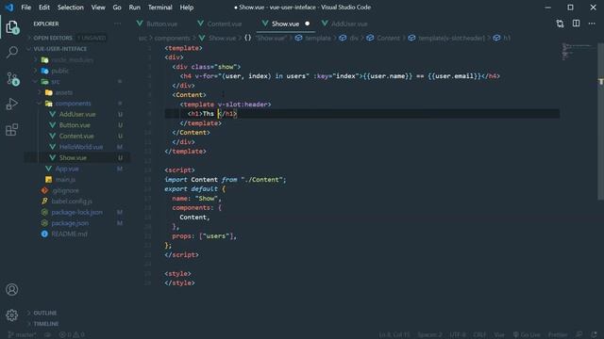Click the VS Code logo icon

(x=8, y=8)
